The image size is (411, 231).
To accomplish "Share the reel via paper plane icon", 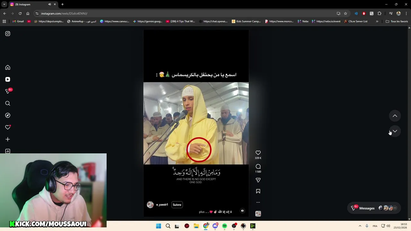I will click(258, 180).
